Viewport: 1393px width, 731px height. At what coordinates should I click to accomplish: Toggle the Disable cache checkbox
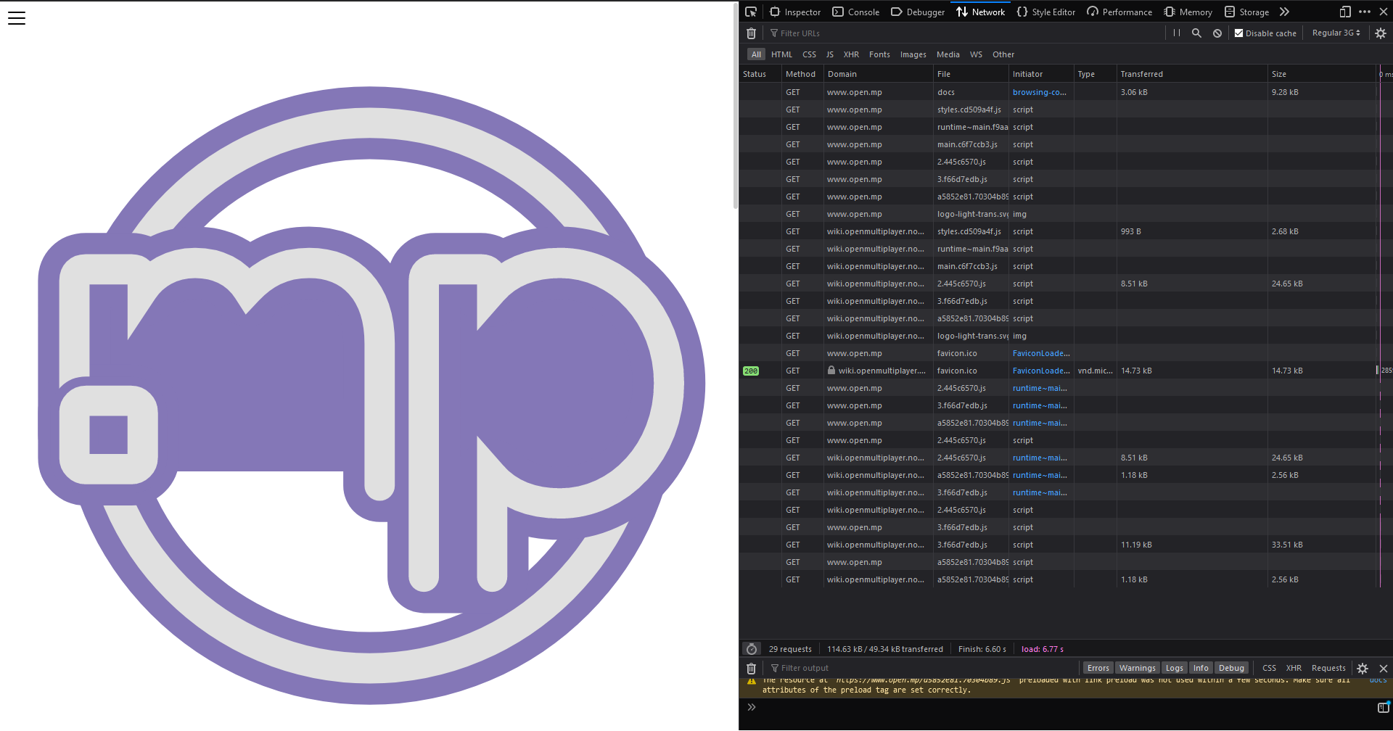[x=1239, y=33]
